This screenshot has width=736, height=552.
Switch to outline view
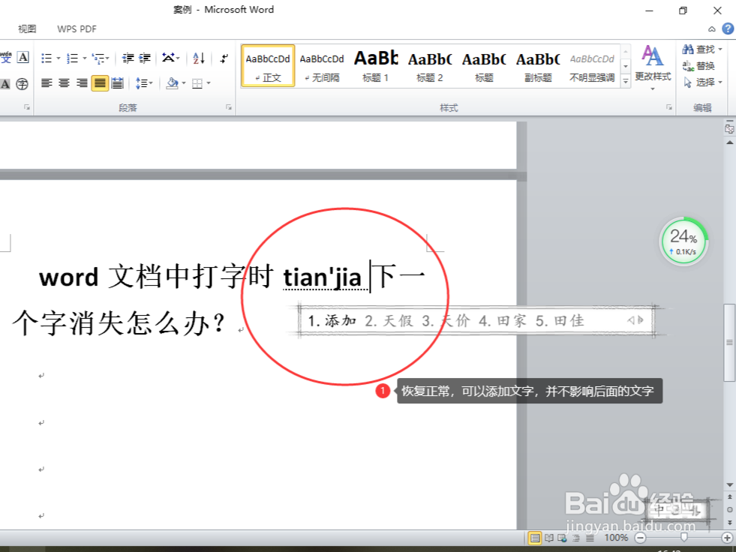pyautogui.click(x=576, y=538)
